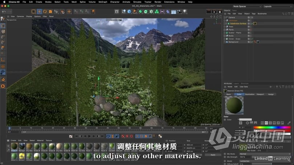Expand the Plants object group
The image size is (294, 165).
[x=225, y=30]
